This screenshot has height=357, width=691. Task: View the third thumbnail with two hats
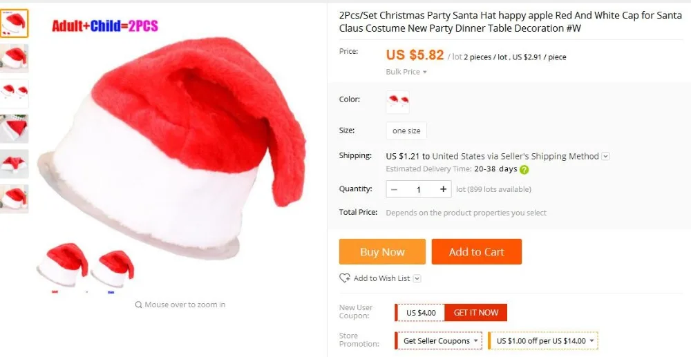point(14,93)
